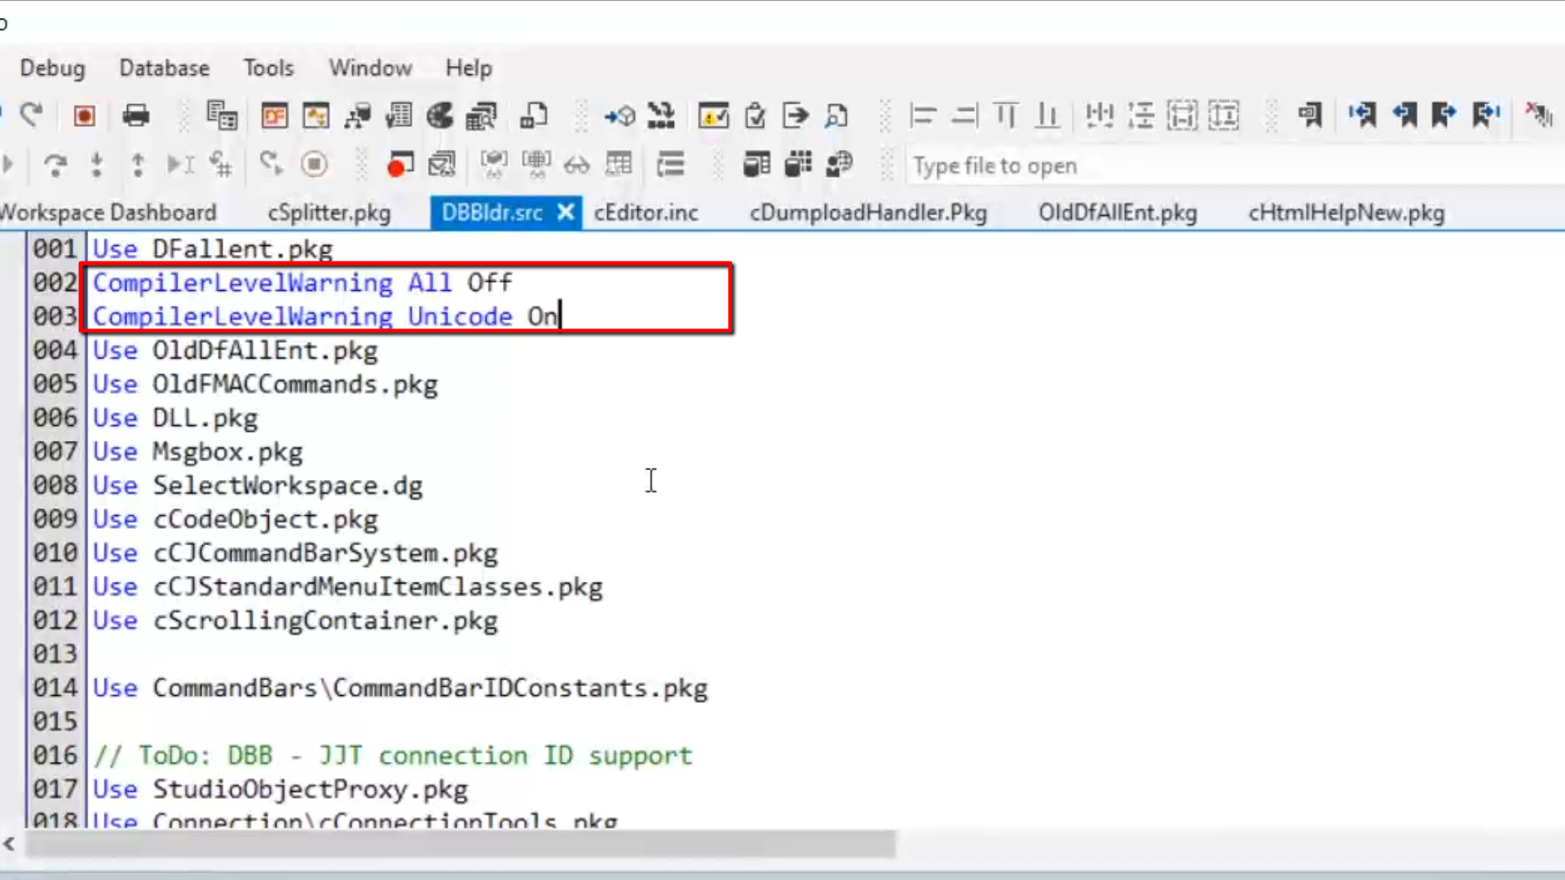Open the Debug menu
This screenshot has width=1565, height=880.
pyautogui.click(x=52, y=68)
